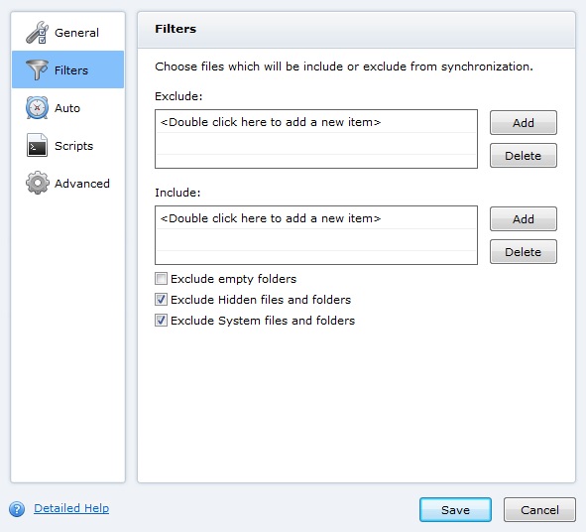Select the placeholder row in Exclude list
Screen dimensions: 586x532
[x=316, y=122]
